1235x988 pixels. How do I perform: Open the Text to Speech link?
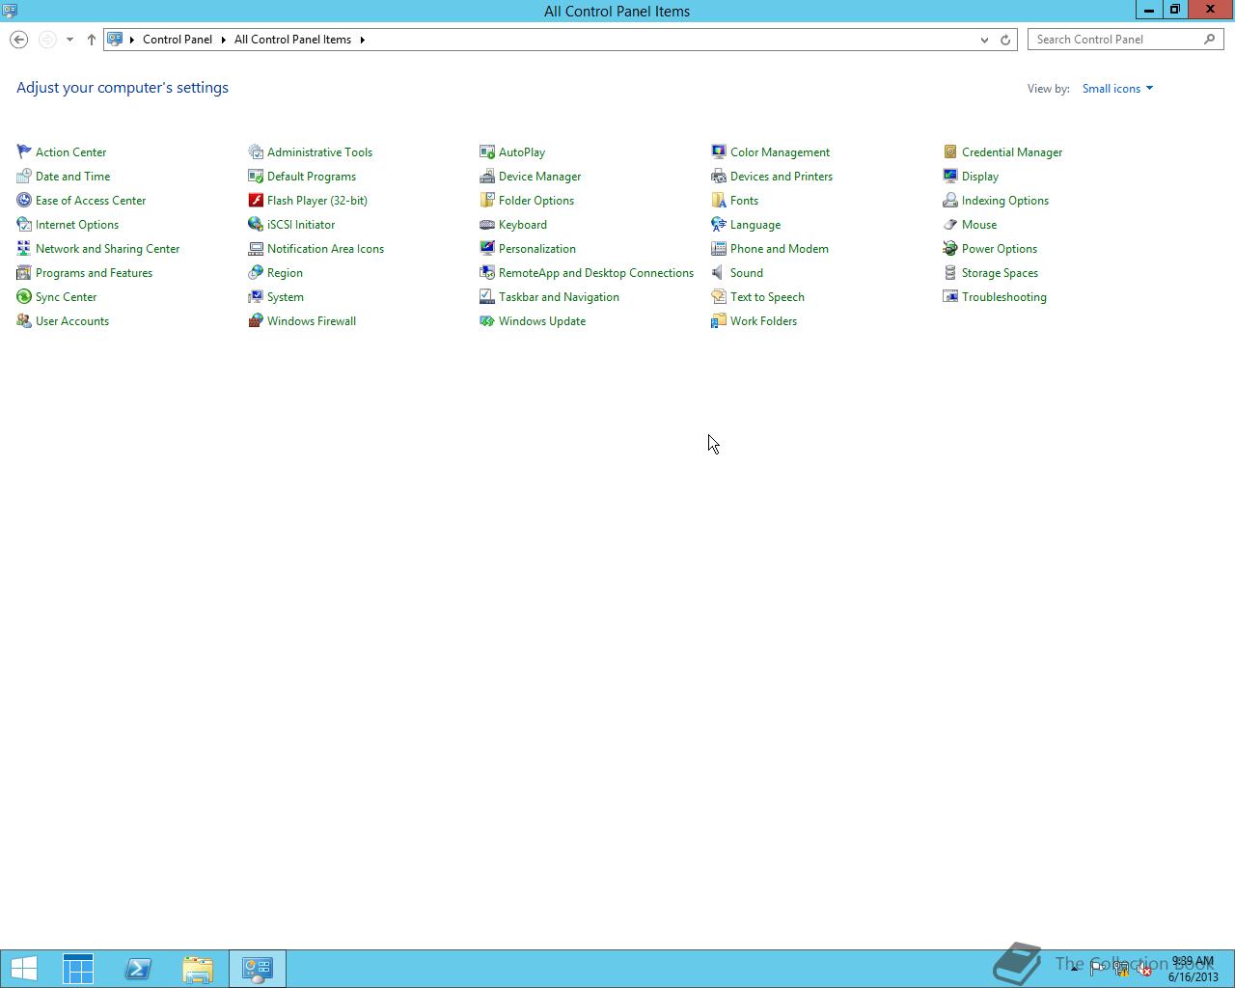tap(767, 296)
